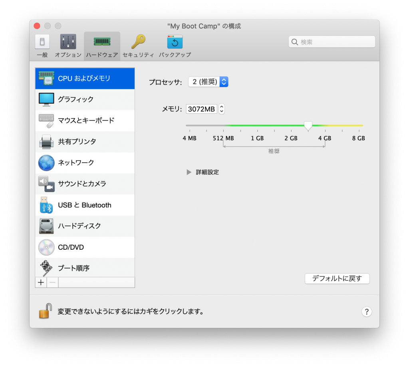409x367 pixels.
Task: Click the magnifier icon in search field
Action: [x=294, y=42]
